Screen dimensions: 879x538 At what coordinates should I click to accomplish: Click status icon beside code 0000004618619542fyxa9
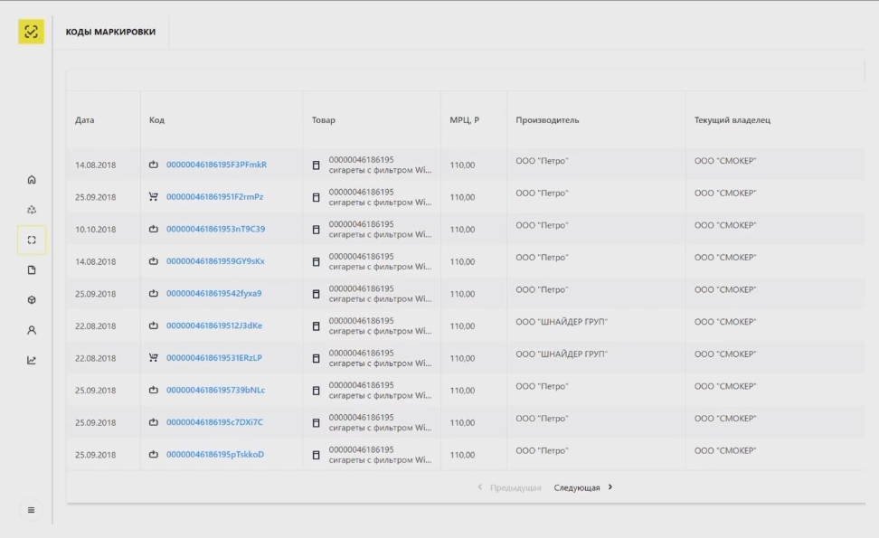click(x=154, y=293)
